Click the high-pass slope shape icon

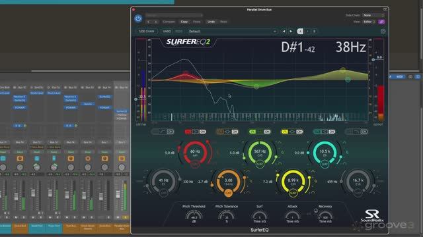pos(163,132)
